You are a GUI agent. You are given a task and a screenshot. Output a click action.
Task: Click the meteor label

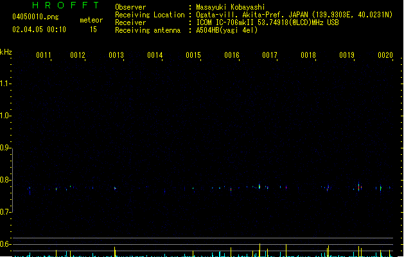tap(91, 20)
